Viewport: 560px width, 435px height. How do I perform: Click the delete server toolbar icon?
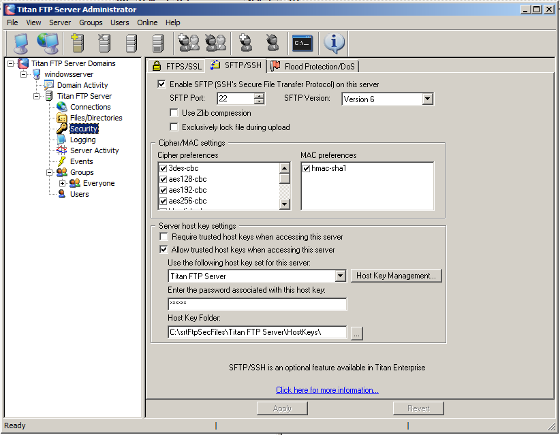click(104, 43)
